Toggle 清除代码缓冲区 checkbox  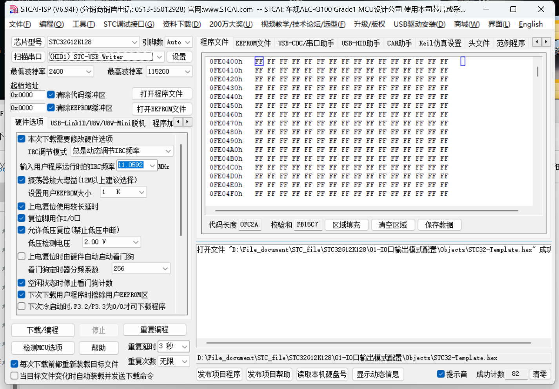pos(51,95)
